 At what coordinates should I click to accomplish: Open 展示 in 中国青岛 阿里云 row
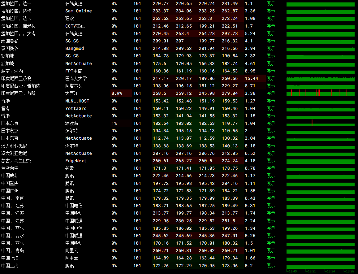coord(271,251)
